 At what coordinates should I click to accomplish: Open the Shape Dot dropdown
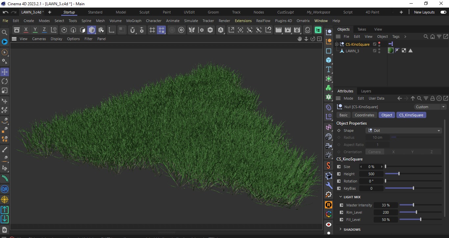404,131
